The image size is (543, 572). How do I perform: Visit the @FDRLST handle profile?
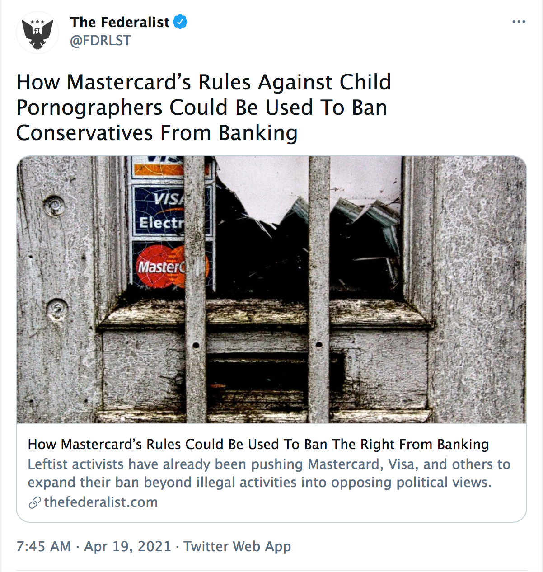point(100,41)
